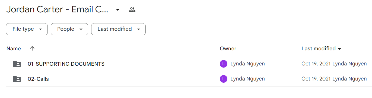The width and height of the screenshot is (372, 98).
Task: Sort by the Name column header
Action: (14, 48)
